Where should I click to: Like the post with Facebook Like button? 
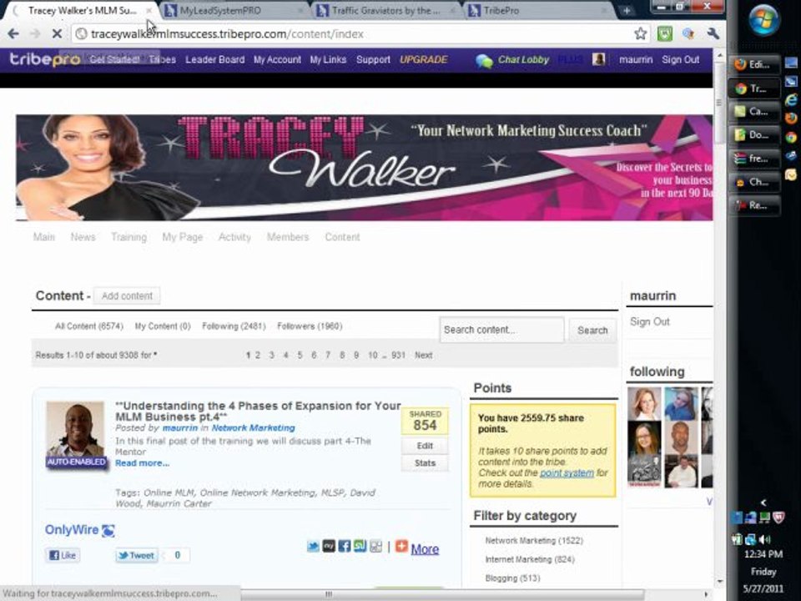63,555
